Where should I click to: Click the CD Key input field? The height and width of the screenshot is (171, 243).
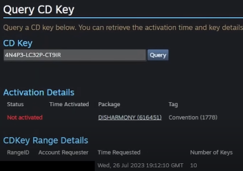75,55
